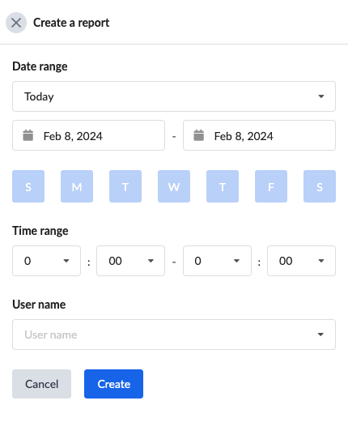Toggle the Wednesday day button

174,186
